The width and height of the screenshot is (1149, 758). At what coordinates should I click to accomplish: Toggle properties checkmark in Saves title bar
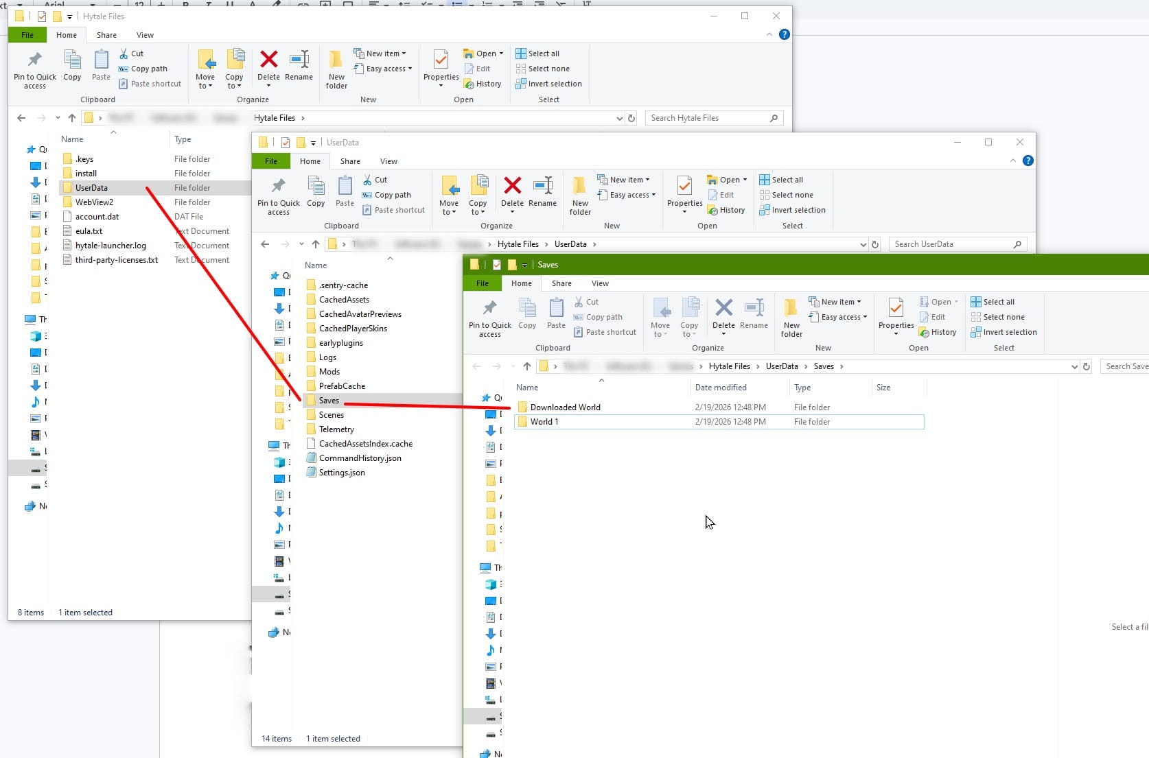[x=497, y=265]
